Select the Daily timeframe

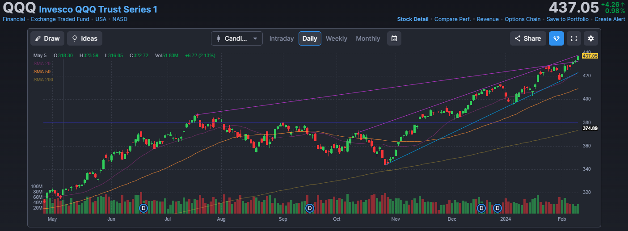click(x=310, y=38)
